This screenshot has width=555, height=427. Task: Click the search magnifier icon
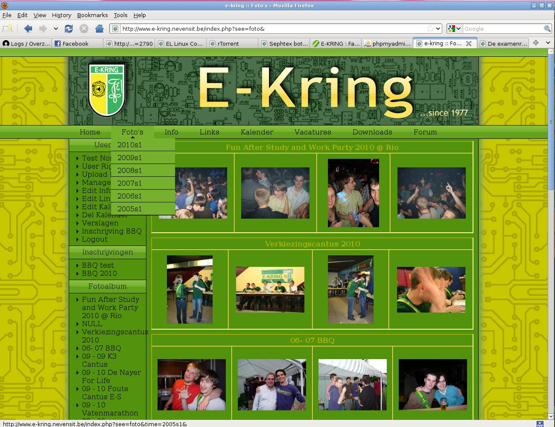(x=547, y=29)
